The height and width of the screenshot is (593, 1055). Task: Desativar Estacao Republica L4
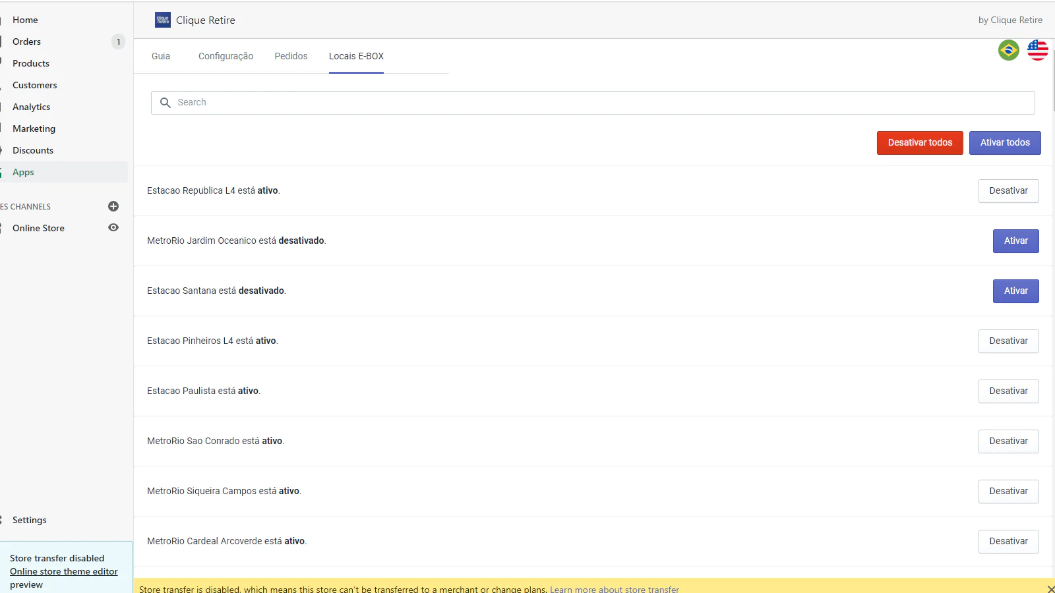point(1008,191)
